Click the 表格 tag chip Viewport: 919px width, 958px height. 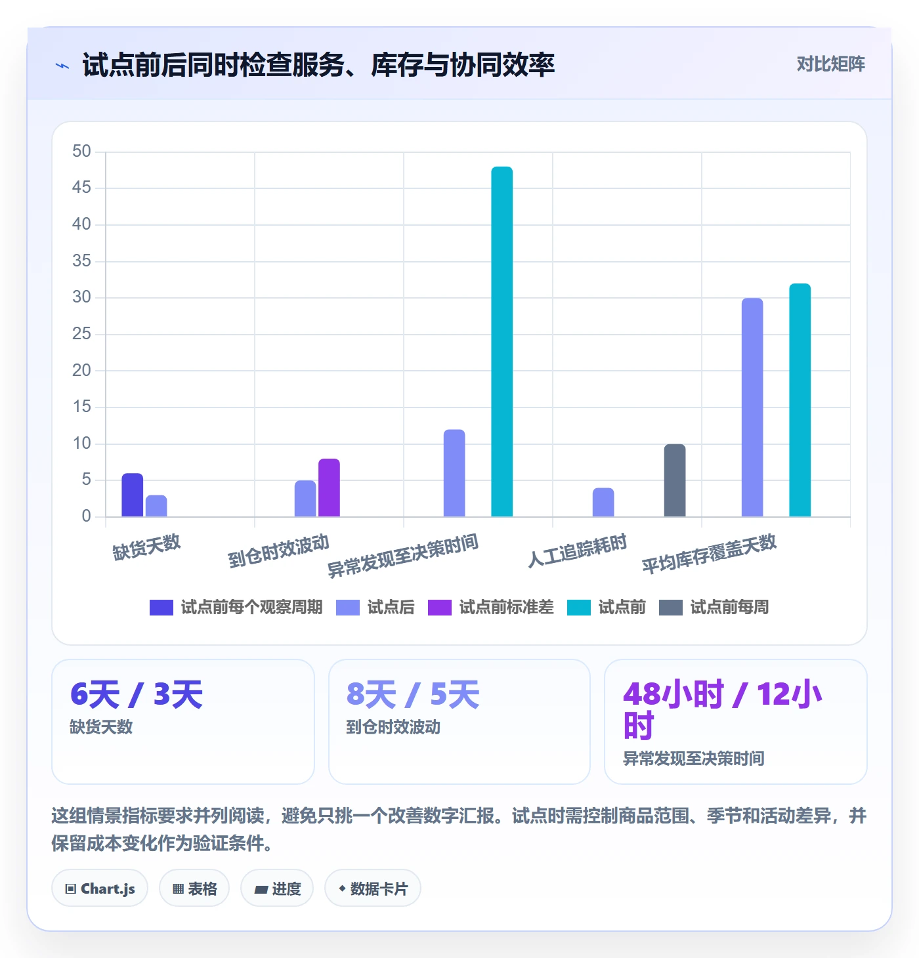point(194,888)
